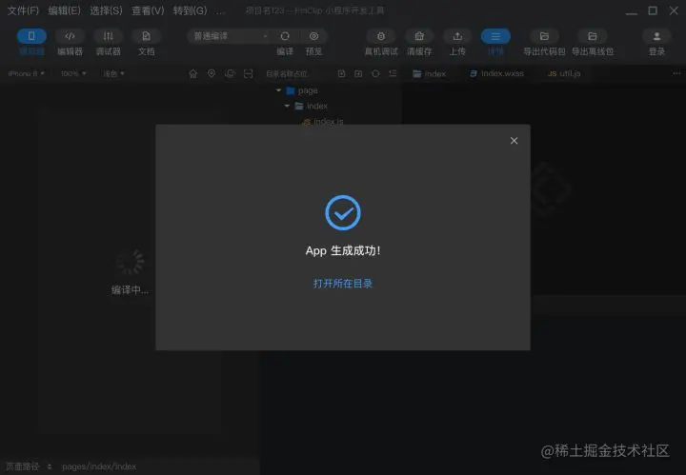The width and height of the screenshot is (686, 475).
Task: Switch to the util.js tab
Action: 564,74
